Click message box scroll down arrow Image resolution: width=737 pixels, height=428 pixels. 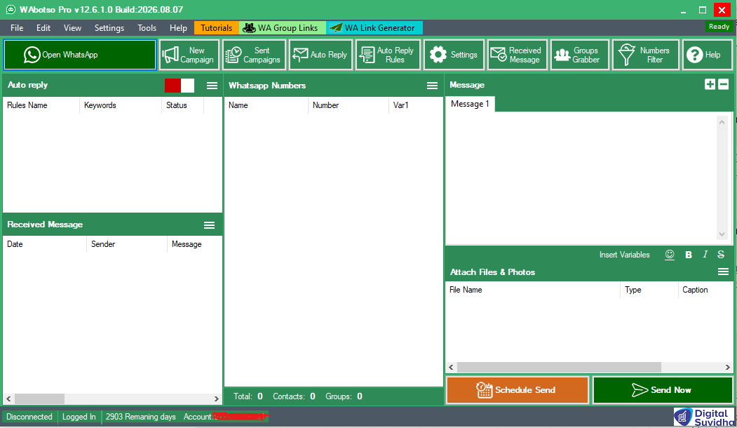(722, 234)
